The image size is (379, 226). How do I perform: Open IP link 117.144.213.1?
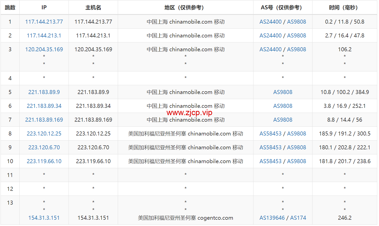pyautogui.click(x=44, y=36)
